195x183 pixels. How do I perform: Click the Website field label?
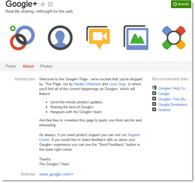28,174
